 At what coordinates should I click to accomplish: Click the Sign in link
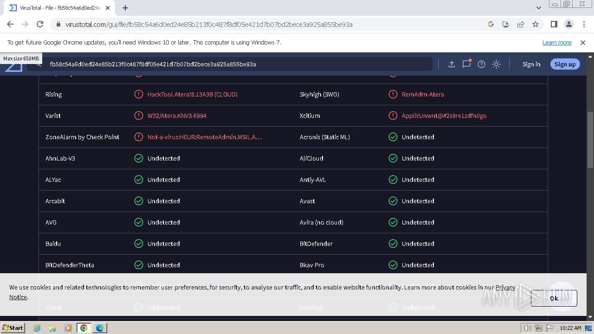(531, 64)
